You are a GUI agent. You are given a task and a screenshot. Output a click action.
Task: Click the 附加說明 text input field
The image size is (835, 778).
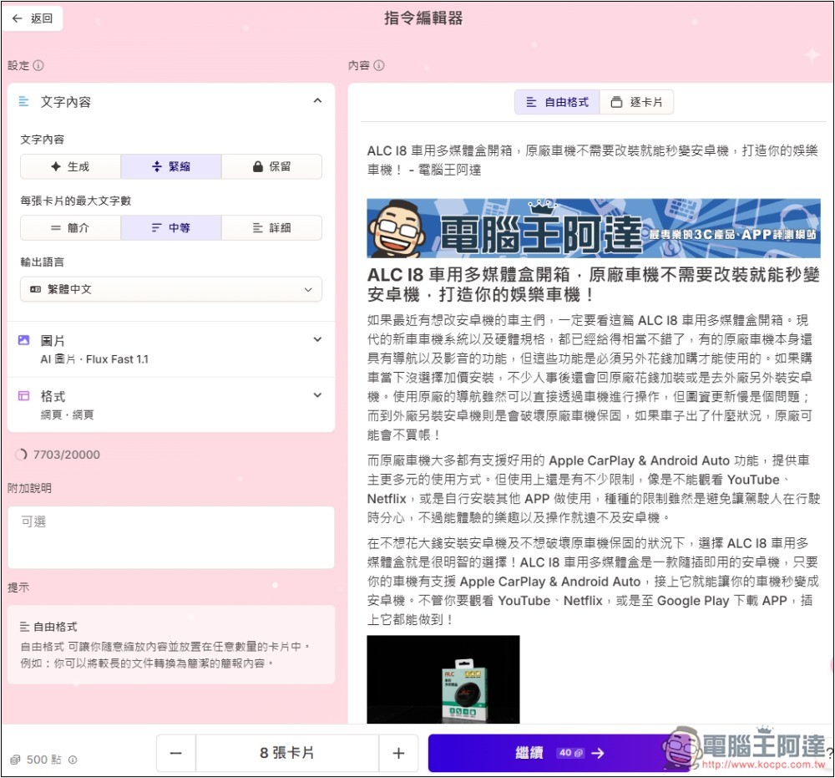point(171,536)
